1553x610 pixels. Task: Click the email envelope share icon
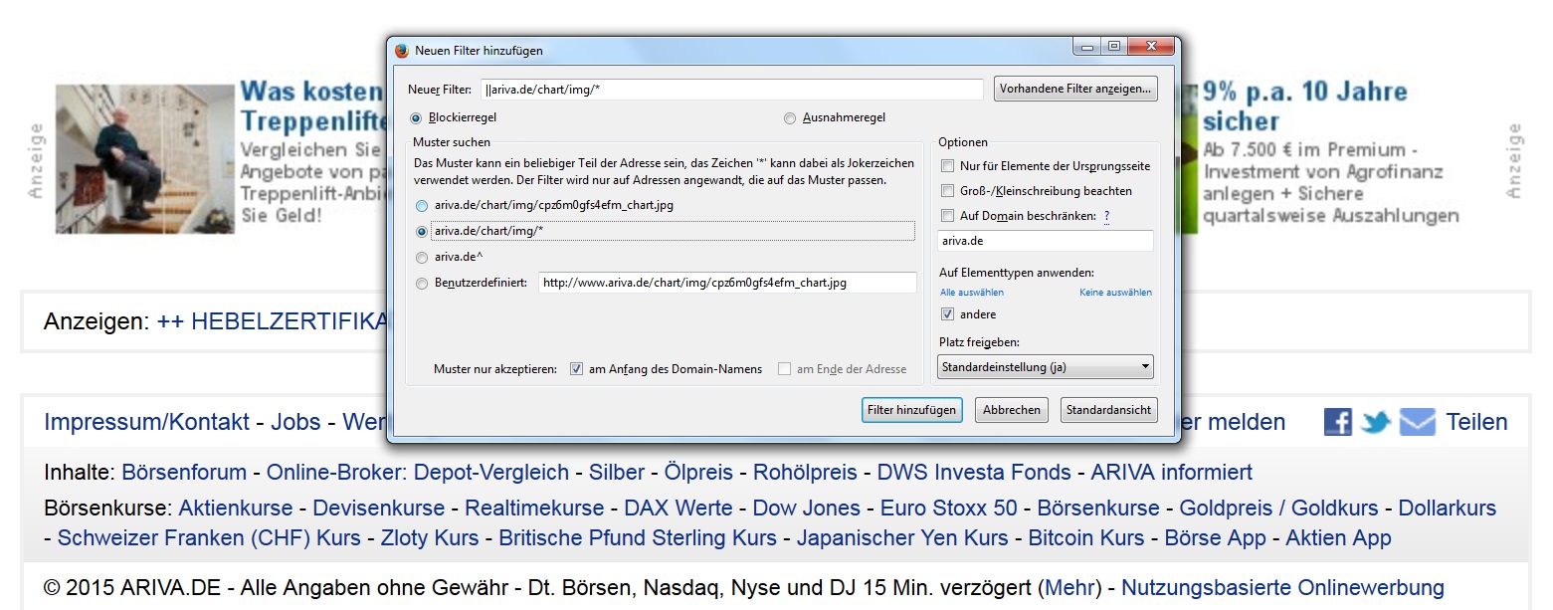(x=1417, y=422)
